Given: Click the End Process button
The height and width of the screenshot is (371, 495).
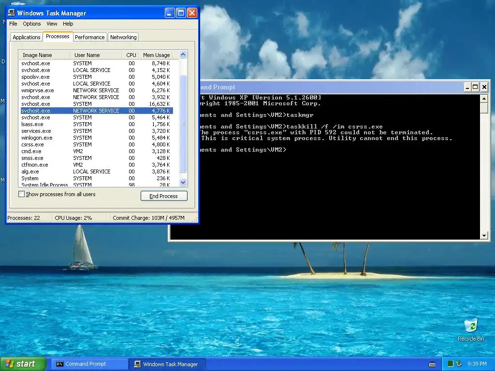Looking at the screenshot, I should tap(164, 196).
